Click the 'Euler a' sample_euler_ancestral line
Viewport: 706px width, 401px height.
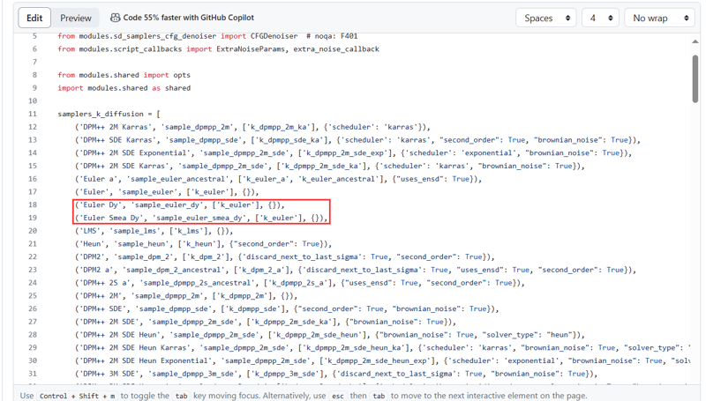[x=278, y=179]
